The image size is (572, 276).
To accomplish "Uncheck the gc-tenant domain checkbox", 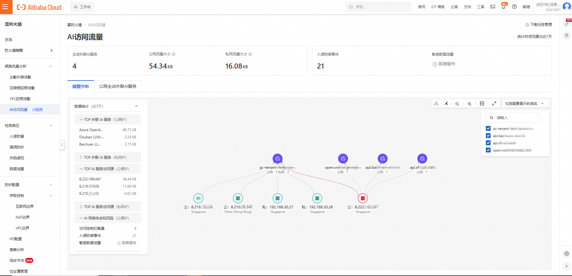I will [488, 128].
